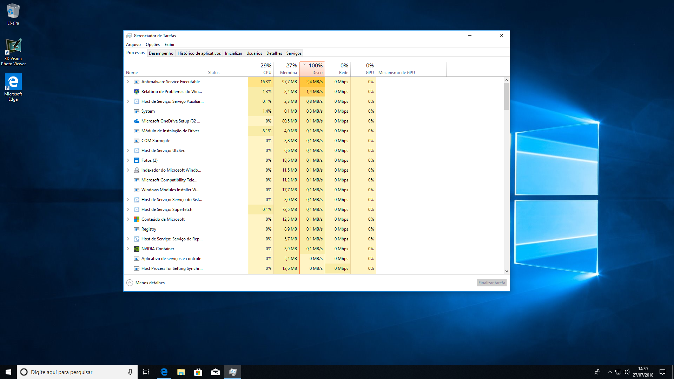Viewport: 674px width, 379px height.
Task: Expand Host de Serviço: Serviço Auxiliar row
Action: coord(128,101)
